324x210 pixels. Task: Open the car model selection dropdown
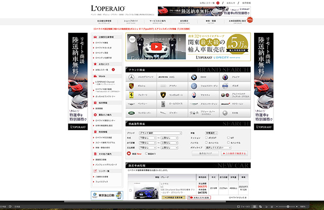pos(211,133)
